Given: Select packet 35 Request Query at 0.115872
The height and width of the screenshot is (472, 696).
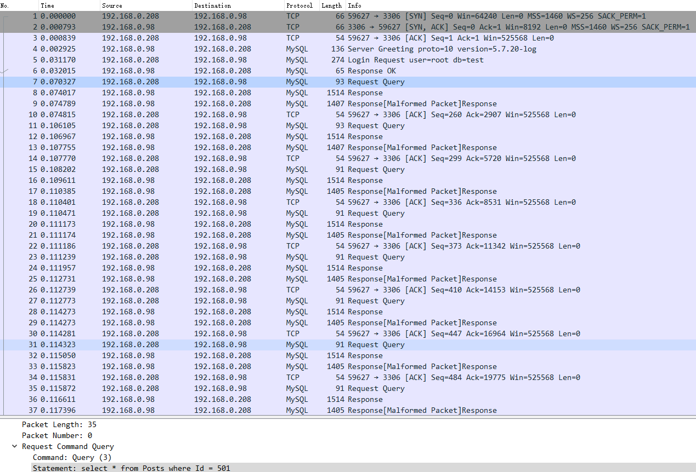Looking at the screenshot, I should 348,388.
